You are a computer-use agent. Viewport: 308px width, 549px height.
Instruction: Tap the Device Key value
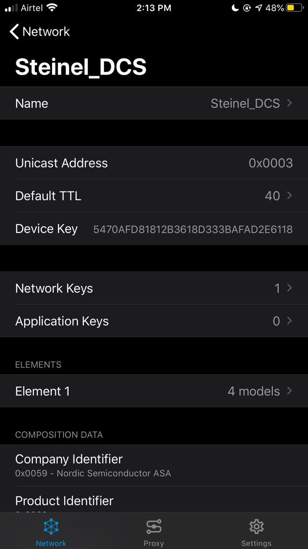point(193,229)
